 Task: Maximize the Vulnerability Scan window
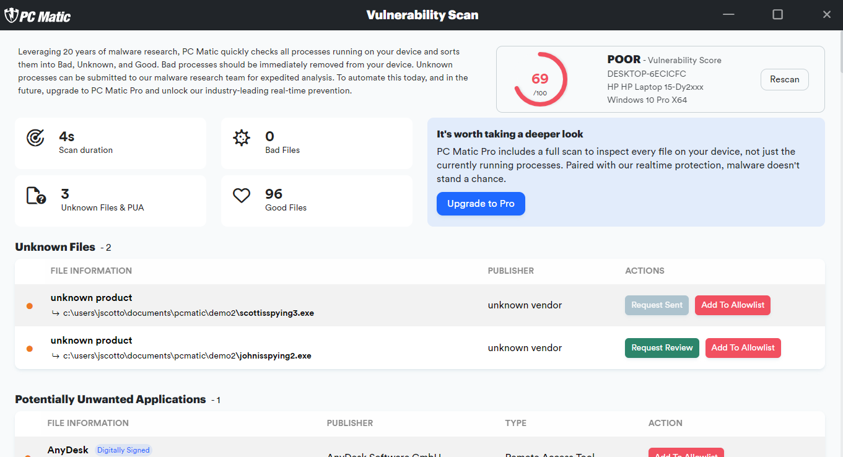click(778, 14)
